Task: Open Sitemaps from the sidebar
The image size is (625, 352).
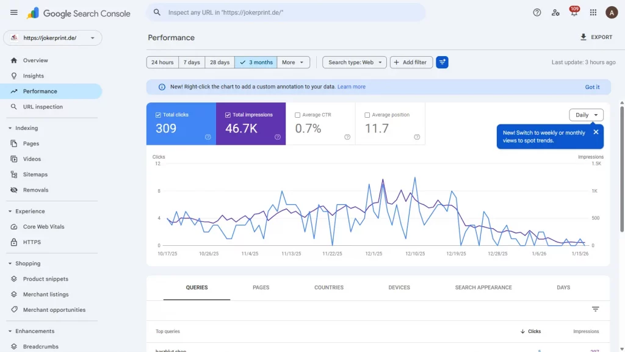Action: point(38,174)
